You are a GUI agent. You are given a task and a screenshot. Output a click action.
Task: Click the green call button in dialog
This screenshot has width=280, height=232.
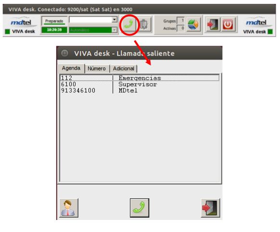(140, 208)
